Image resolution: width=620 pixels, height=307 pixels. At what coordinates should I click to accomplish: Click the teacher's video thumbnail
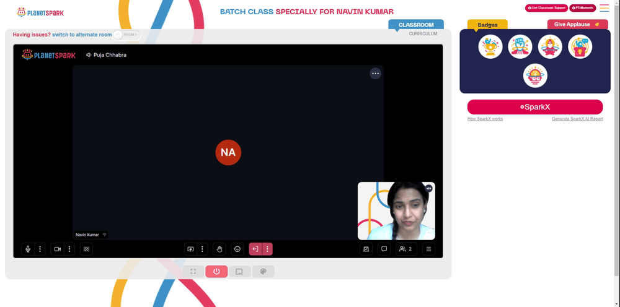tap(396, 210)
